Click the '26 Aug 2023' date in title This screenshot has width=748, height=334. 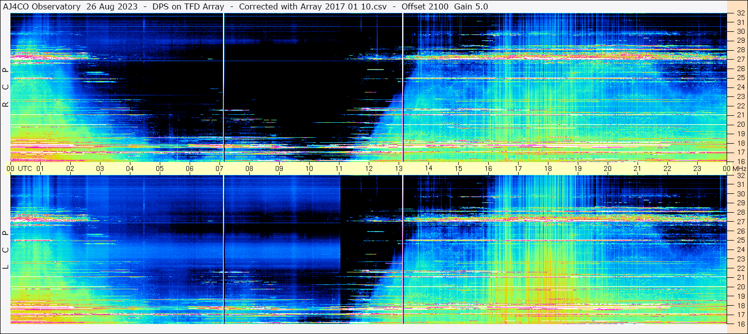click(112, 6)
